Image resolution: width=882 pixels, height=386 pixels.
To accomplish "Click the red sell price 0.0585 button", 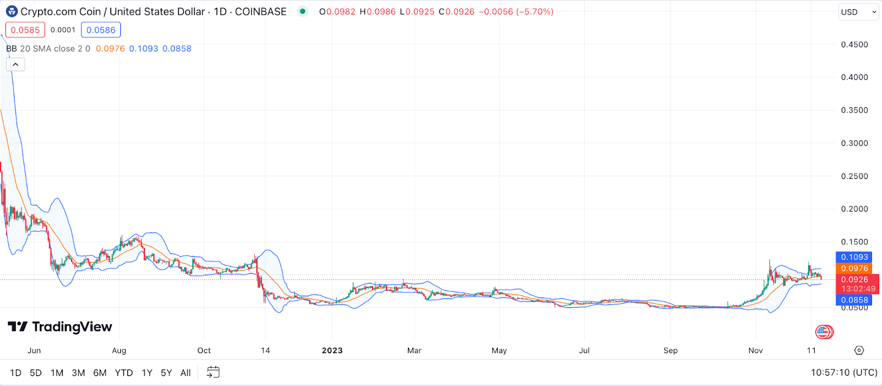I will click(25, 30).
